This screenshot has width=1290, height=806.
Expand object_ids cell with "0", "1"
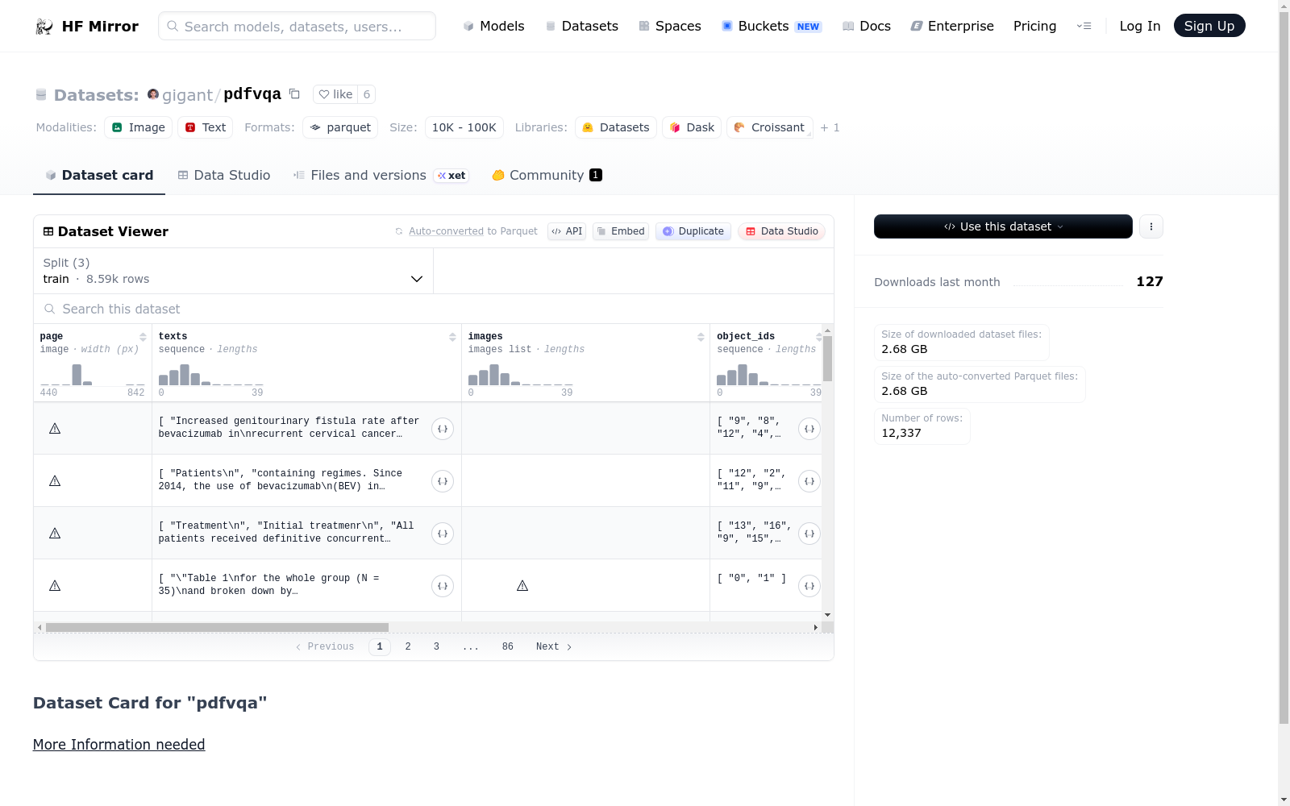click(809, 586)
